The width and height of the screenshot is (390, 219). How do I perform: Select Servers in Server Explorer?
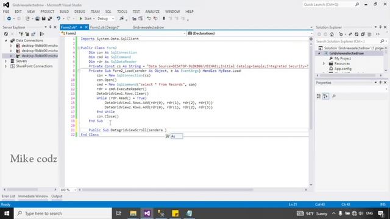[21, 61]
